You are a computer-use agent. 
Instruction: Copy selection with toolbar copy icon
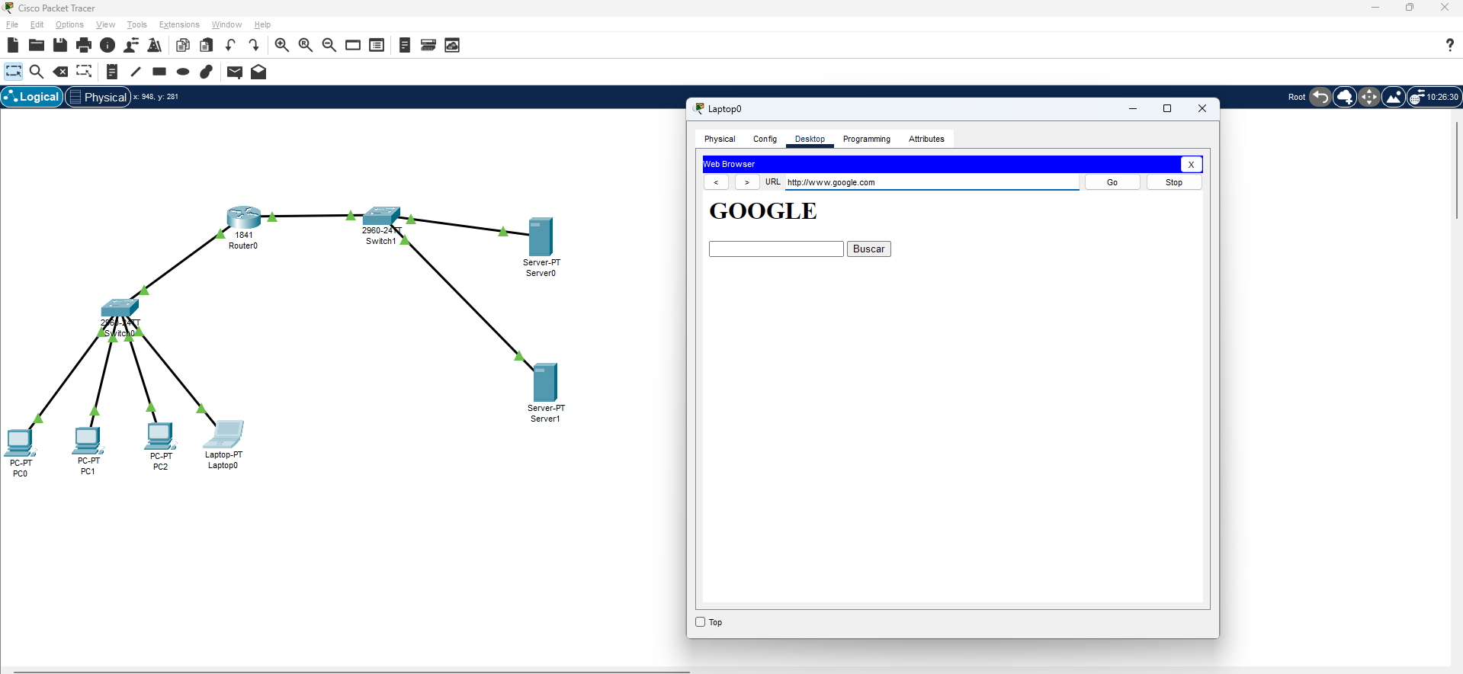point(183,45)
